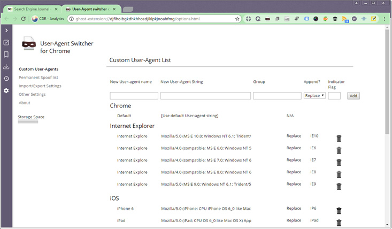
Task: Click the layers stack extension icon
Action: tap(335, 19)
